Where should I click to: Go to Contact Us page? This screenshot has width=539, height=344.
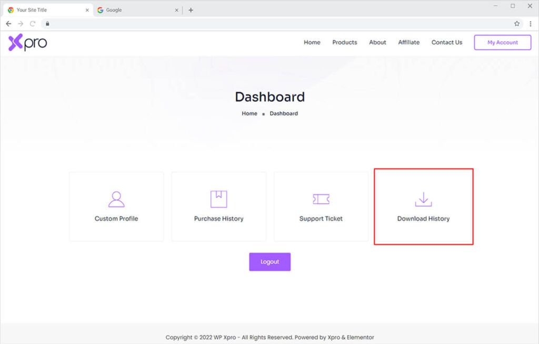point(447,43)
